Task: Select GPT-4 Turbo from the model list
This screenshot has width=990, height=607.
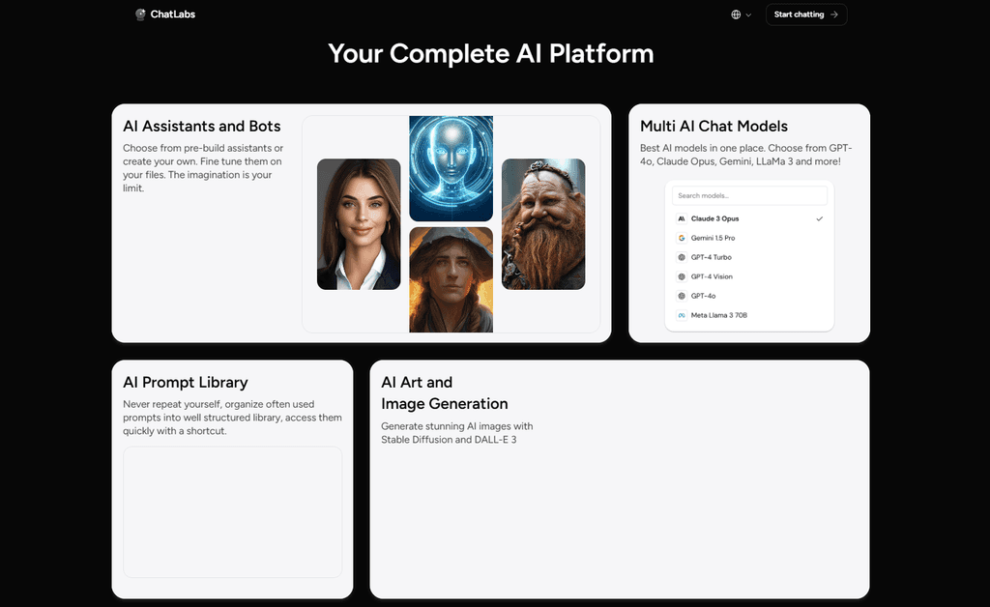Action: click(712, 257)
